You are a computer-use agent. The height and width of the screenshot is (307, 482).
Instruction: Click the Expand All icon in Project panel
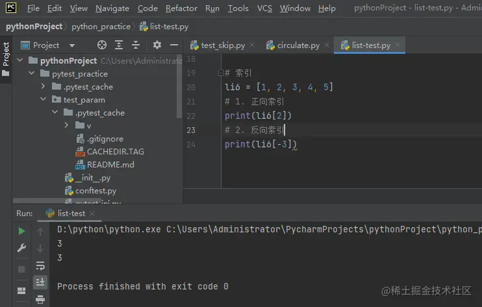pos(119,45)
